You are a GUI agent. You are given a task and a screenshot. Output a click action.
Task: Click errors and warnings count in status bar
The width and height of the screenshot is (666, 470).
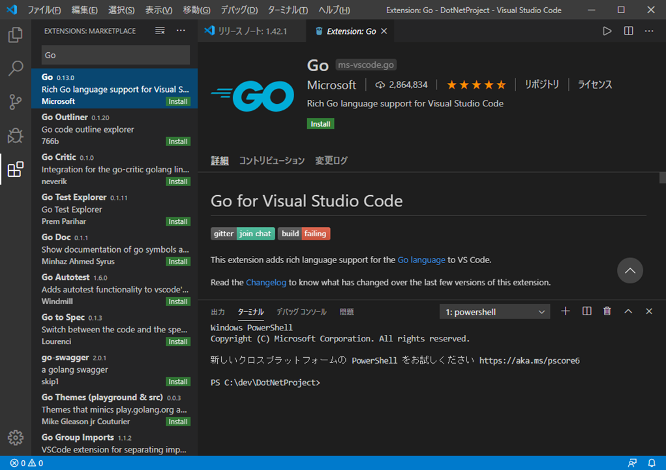[26, 463]
